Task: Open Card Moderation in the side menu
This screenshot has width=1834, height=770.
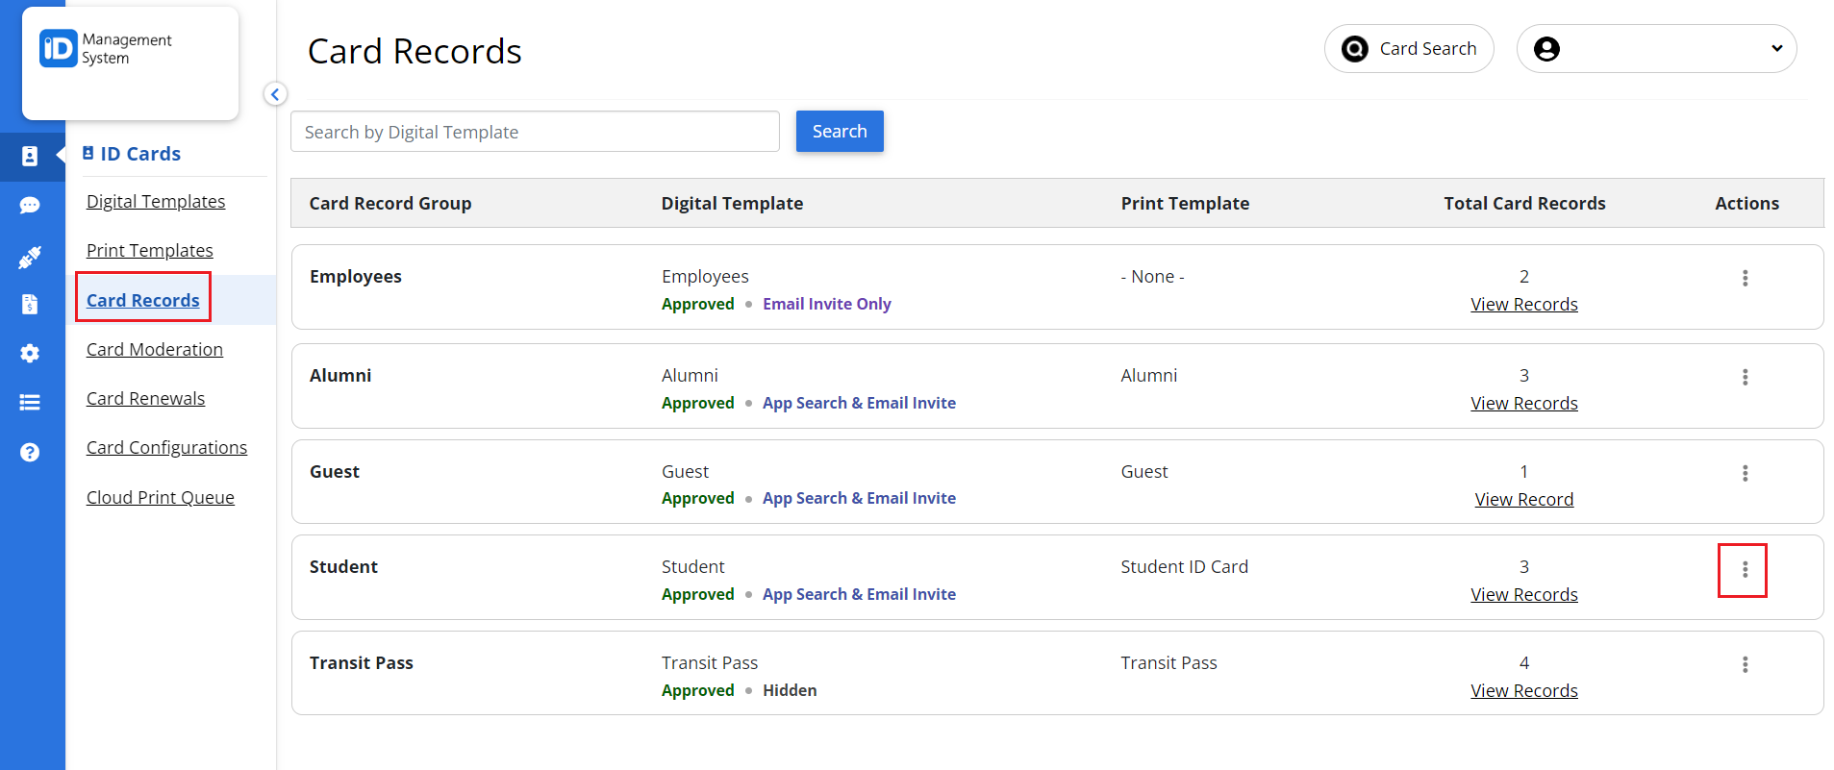Action: [155, 349]
